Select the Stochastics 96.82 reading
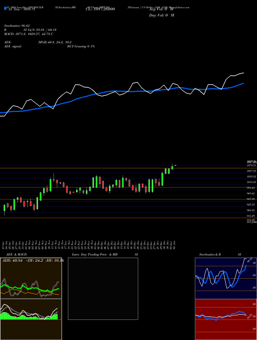The image size is (257, 340). pos(17,26)
